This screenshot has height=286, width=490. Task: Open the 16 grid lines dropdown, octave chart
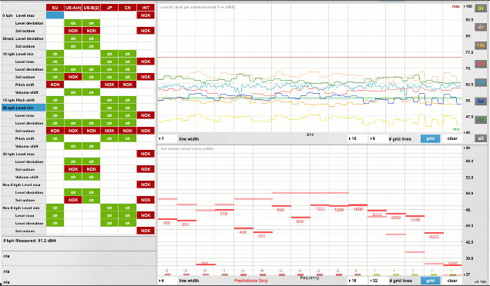click(x=357, y=281)
